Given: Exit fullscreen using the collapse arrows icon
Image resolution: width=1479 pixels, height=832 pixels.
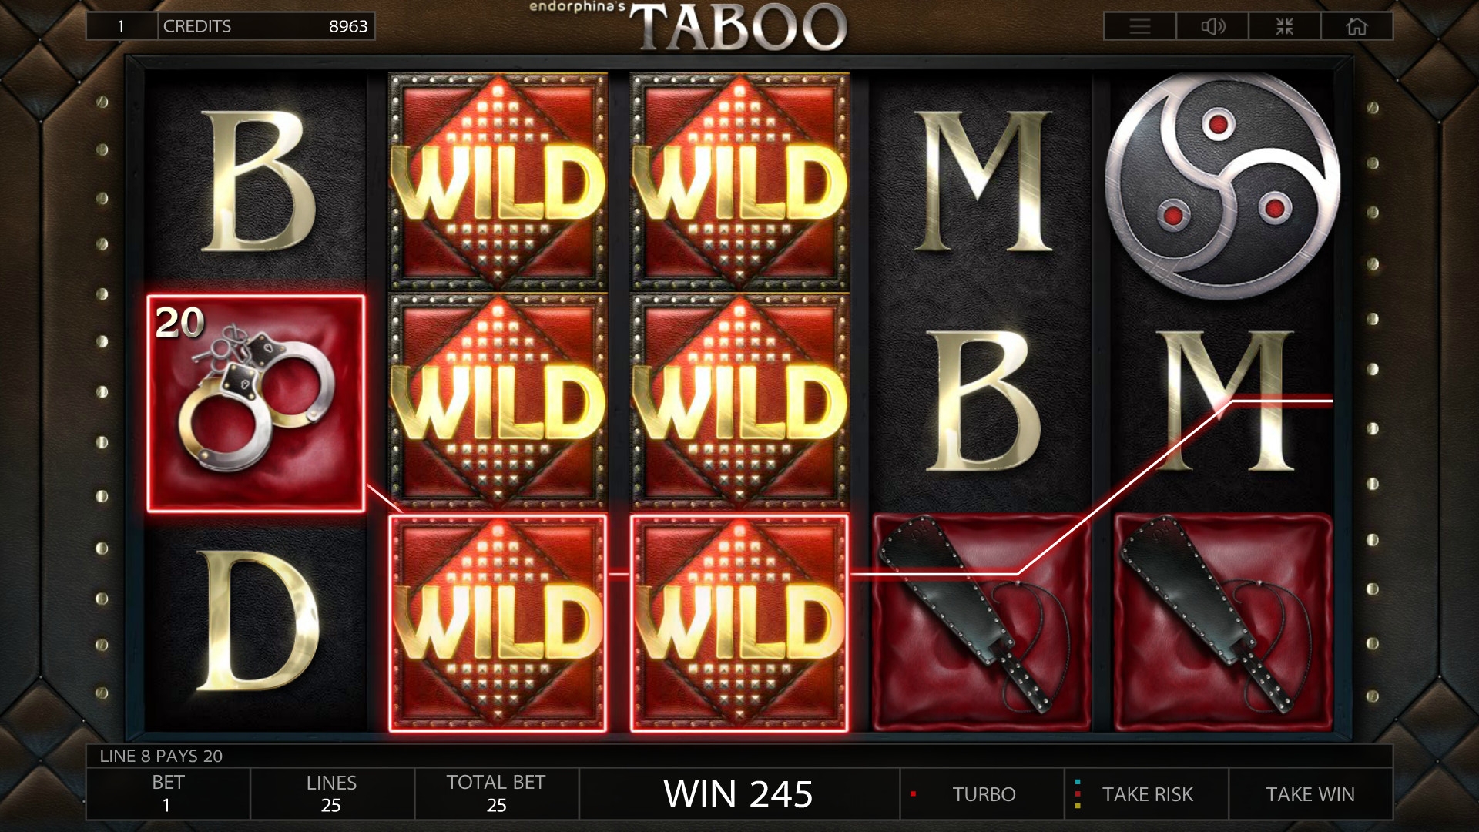Looking at the screenshot, I should click(x=1285, y=26).
